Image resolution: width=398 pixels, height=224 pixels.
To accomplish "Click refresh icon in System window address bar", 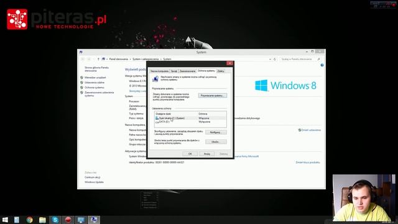I will 275,59.
